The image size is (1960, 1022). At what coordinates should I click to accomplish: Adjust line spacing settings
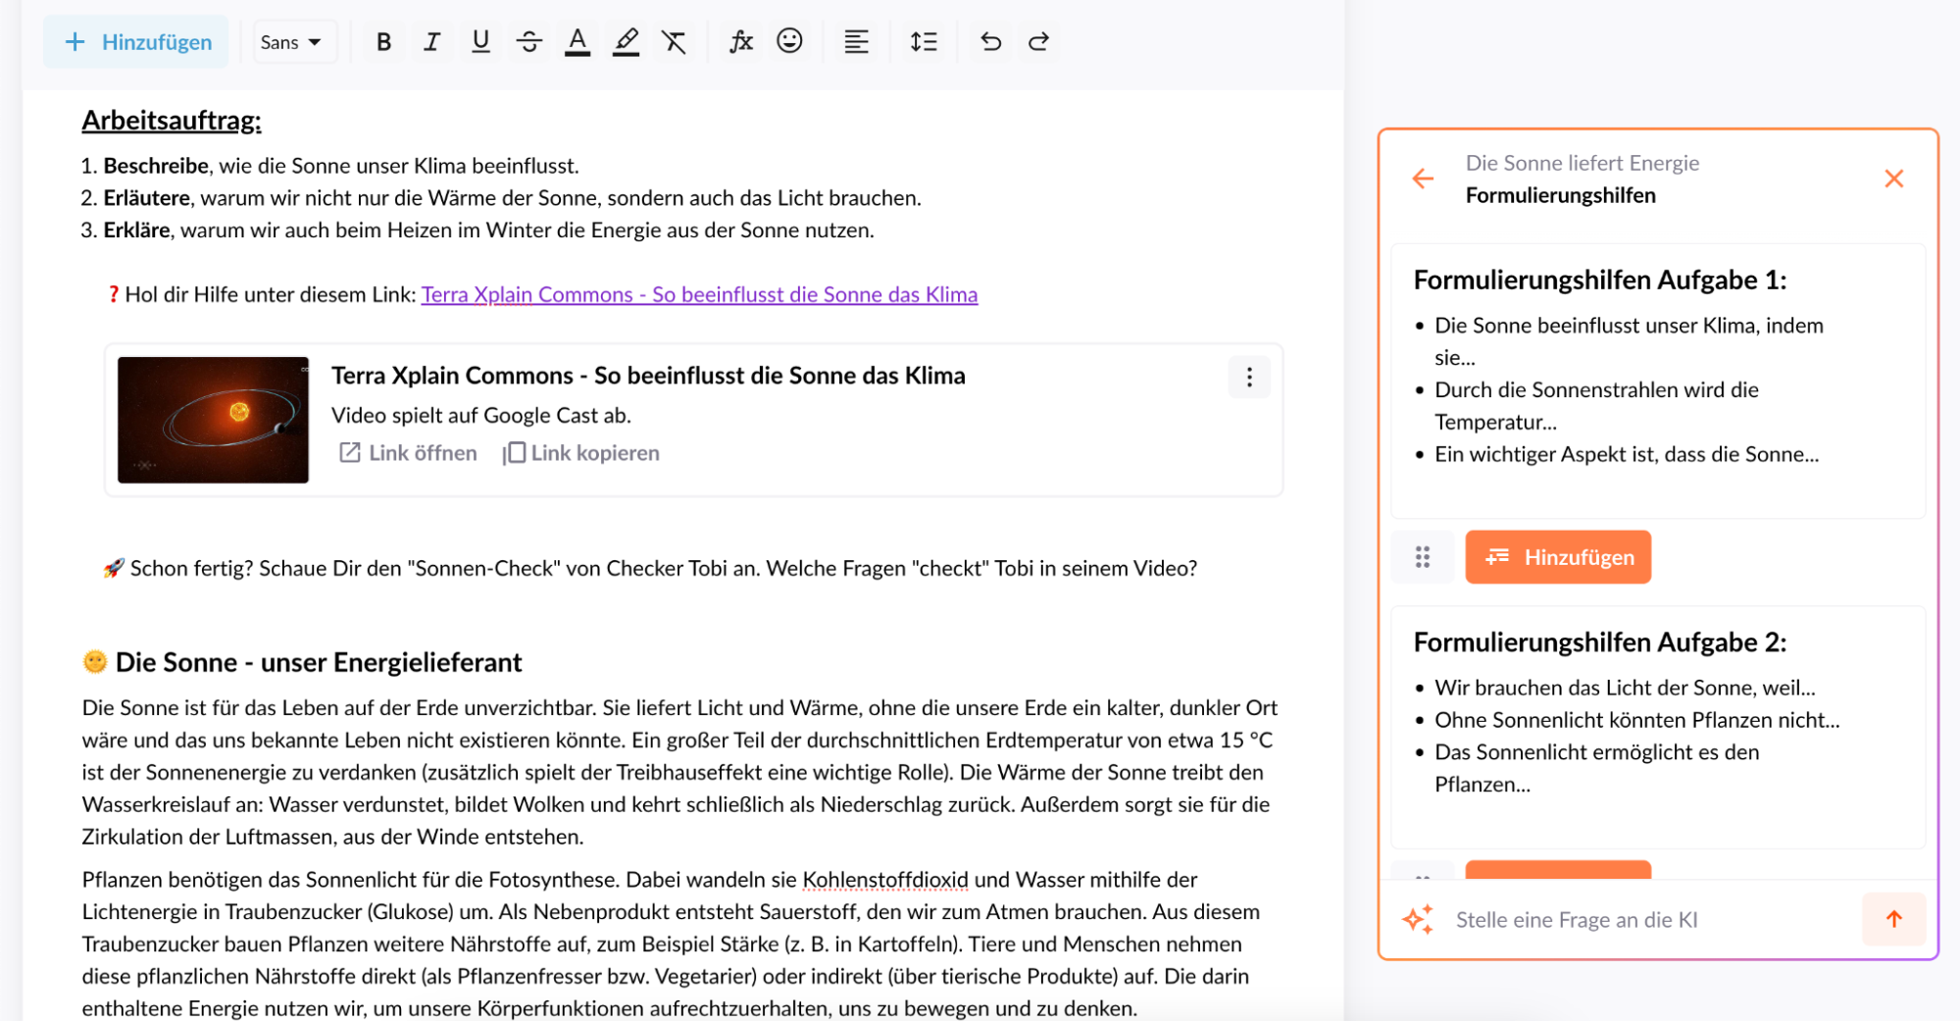[923, 41]
